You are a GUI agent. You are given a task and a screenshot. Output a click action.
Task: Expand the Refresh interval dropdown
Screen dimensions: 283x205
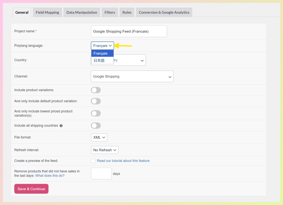[x=104, y=150]
